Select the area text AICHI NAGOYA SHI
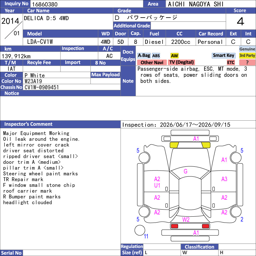The image size is (256, 256). [196, 4]
